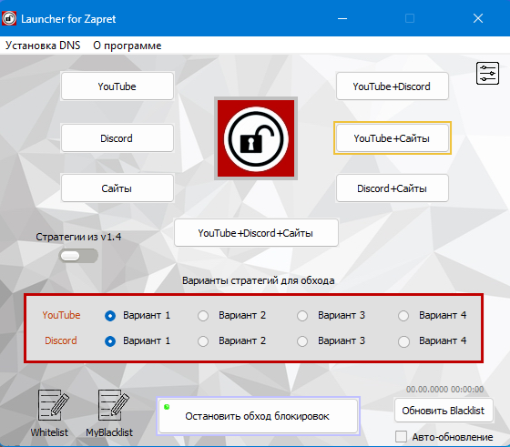The image size is (510, 447).
Task: Select Discord Вариант 4 radio button
Action: [x=403, y=341]
